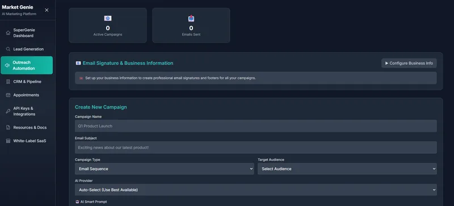The image size is (454, 206).
Task: Open the Target Audience dropdown
Action: (347, 169)
